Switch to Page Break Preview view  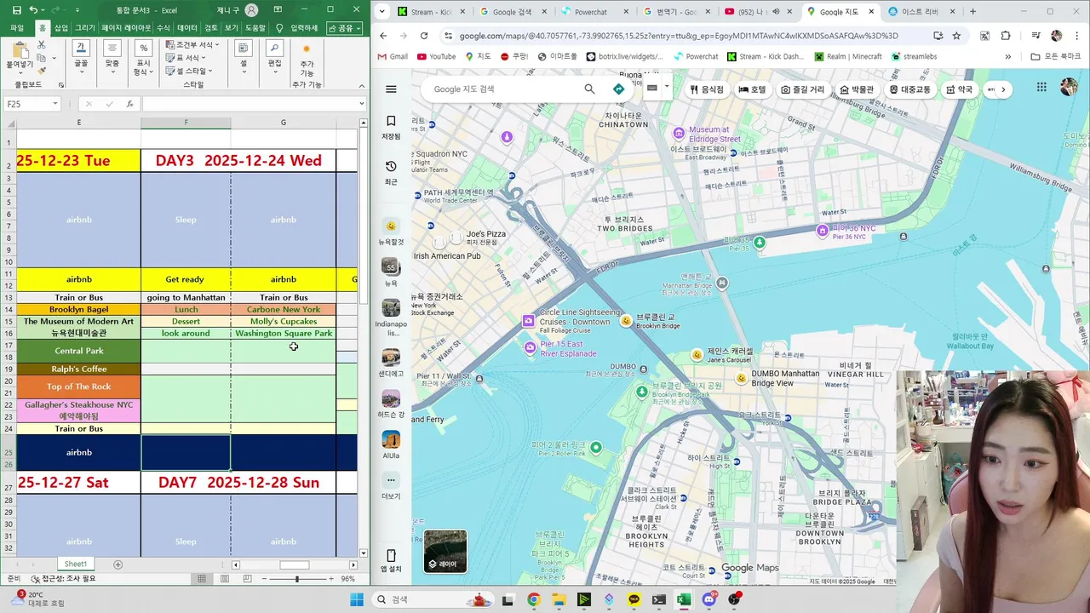pos(247,579)
